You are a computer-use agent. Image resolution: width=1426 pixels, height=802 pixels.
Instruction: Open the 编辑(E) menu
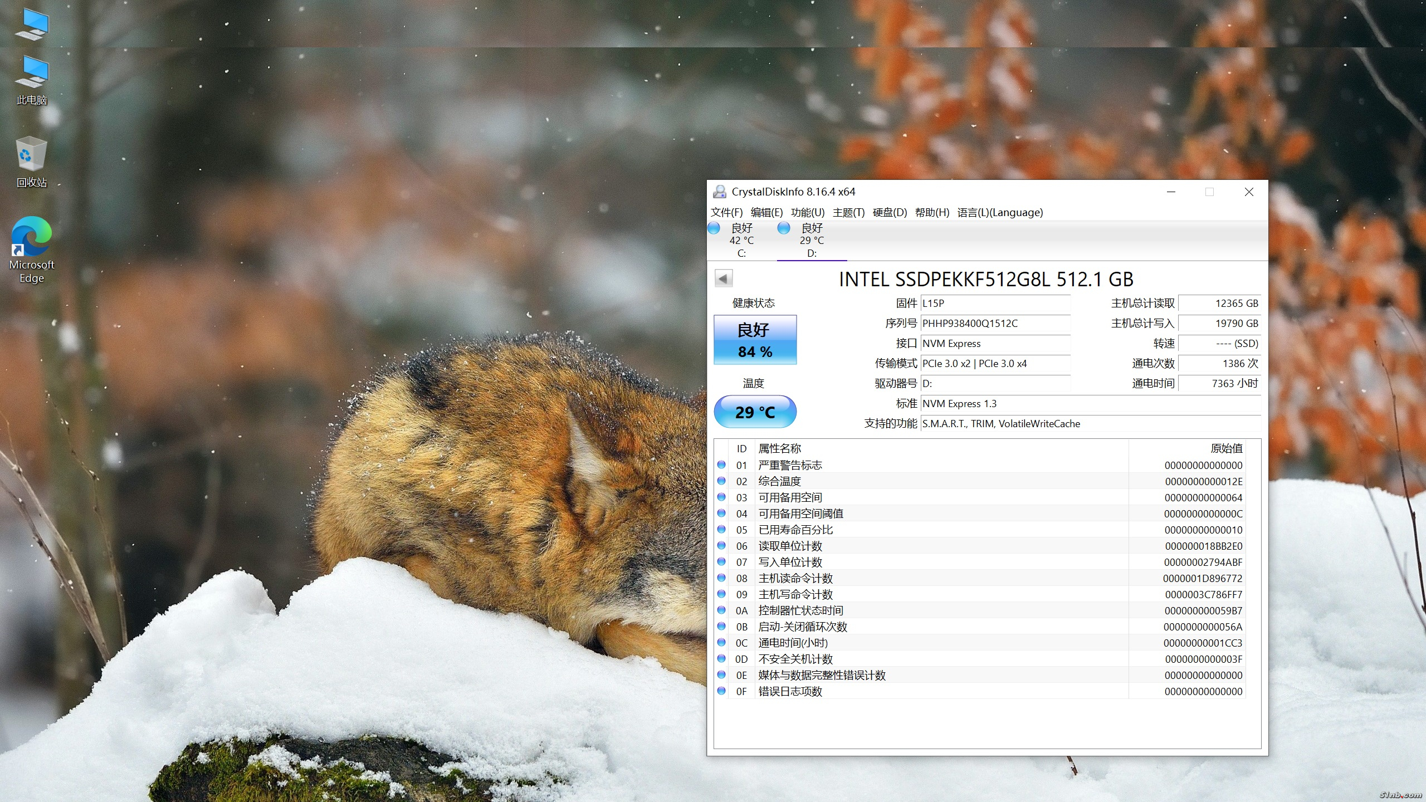766,212
